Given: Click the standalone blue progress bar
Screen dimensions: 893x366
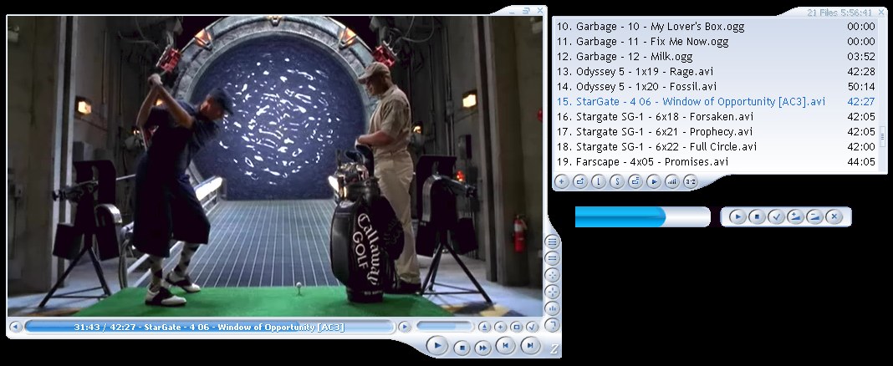Looking at the screenshot, I should pos(642,217).
